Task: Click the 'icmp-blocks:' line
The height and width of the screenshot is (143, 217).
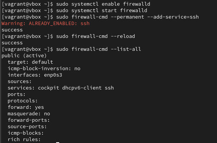Action: (x=26, y=133)
